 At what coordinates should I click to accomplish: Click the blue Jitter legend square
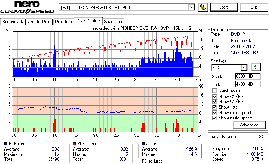[x=143, y=144]
